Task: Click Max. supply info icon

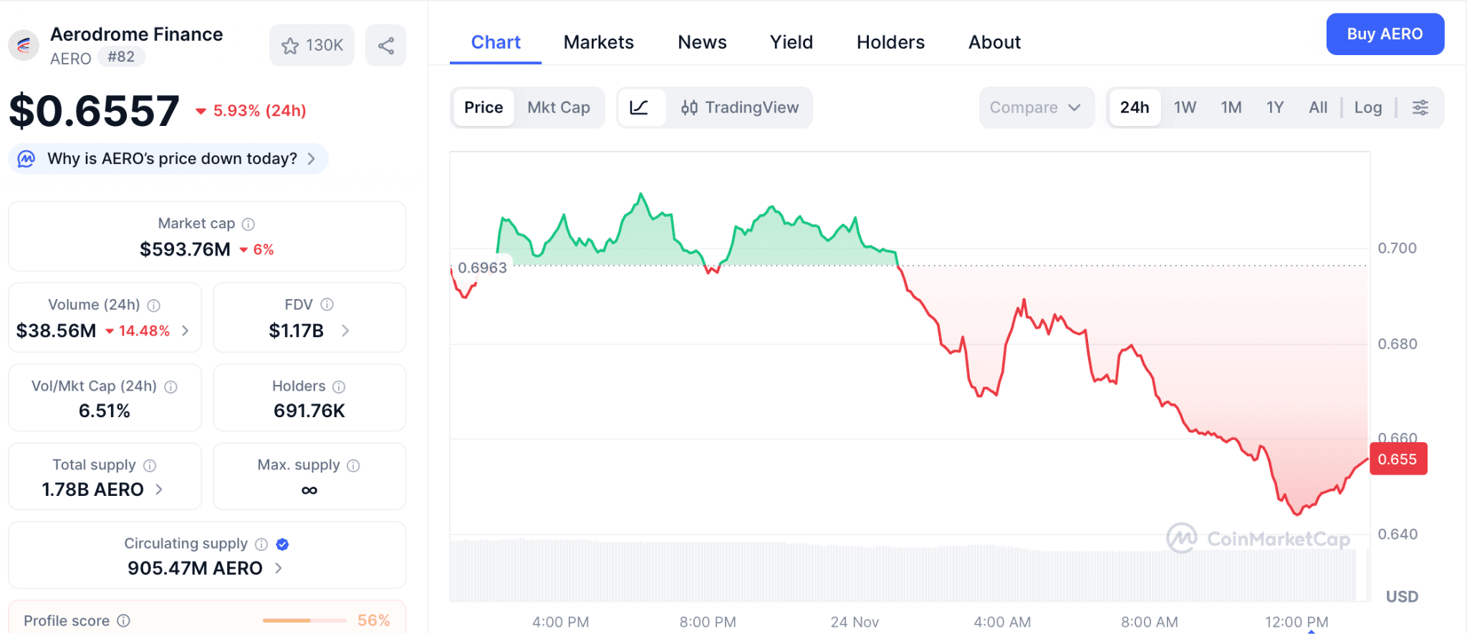Action: [x=353, y=465]
